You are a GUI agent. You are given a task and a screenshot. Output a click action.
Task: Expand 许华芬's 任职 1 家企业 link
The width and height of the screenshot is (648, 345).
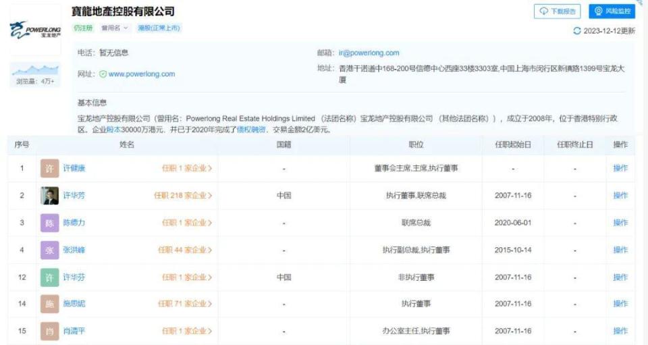(x=187, y=277)
